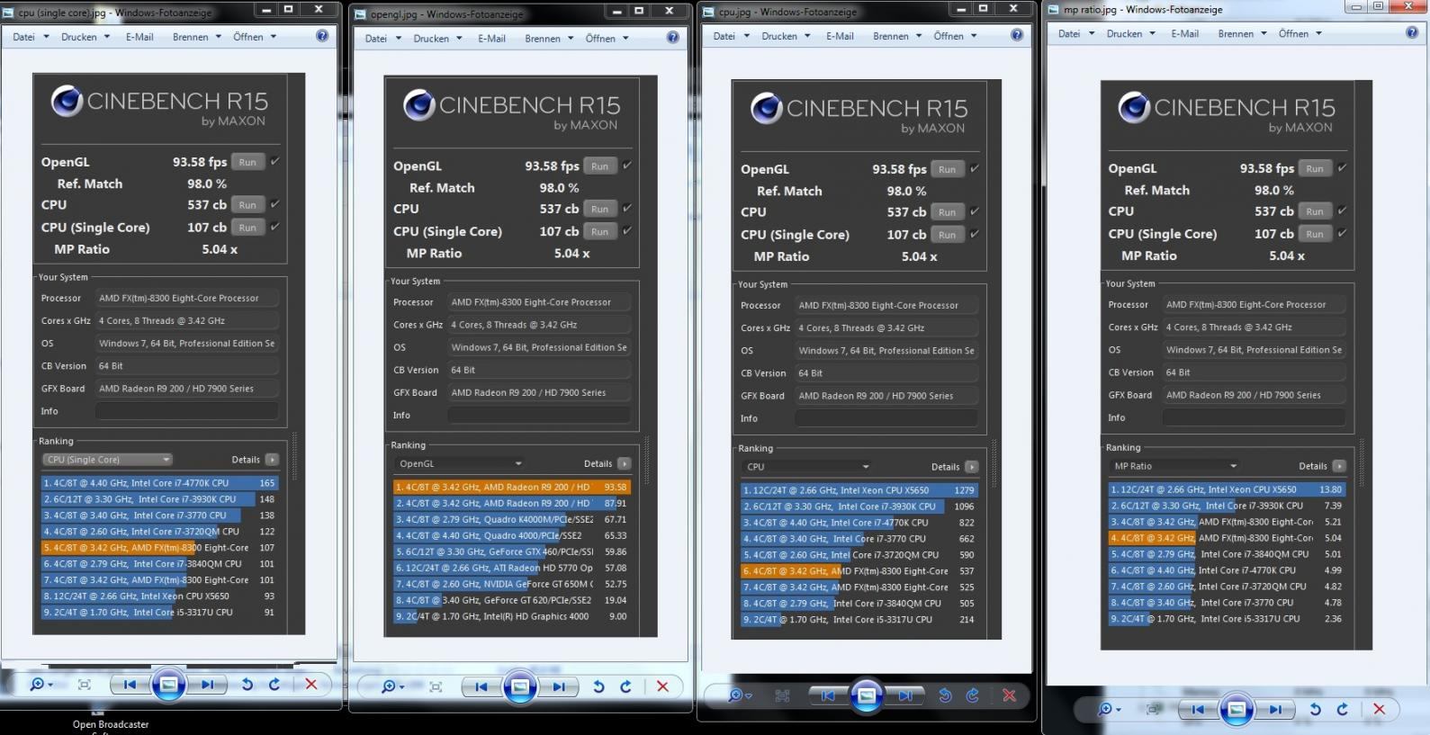Toggle OpenGL checkmark in cpu.jpg window
Viewport: 1430px width, 735px height.
pyautogui.click(x=974, y=168)
